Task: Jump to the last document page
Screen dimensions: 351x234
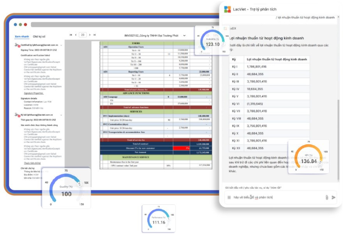Action: [x=96, y=35]
